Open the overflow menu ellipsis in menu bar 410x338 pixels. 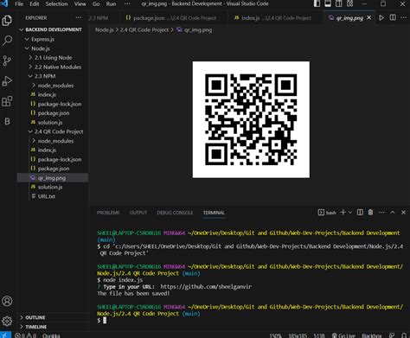pos(127,3)
